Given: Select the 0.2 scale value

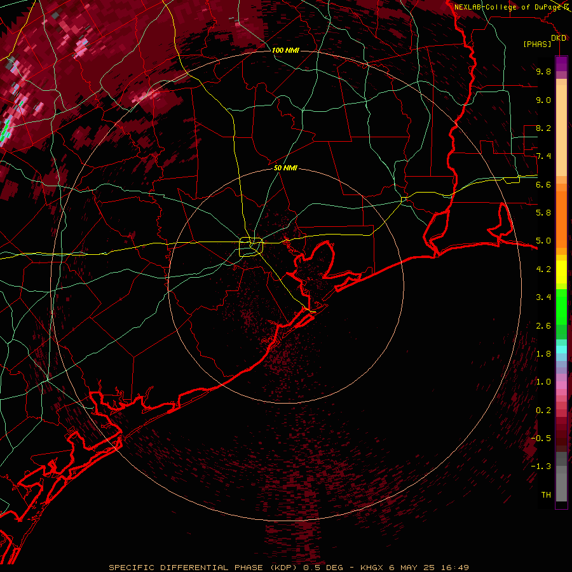Looking at the screenshot, I should 543,411.
